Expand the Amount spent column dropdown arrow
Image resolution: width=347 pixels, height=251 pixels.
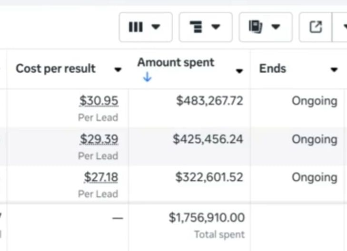(x=239, y=71)
